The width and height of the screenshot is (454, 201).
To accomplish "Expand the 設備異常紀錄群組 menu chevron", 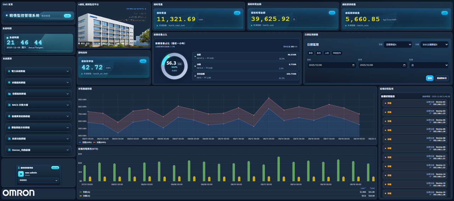I will point(68,116).
